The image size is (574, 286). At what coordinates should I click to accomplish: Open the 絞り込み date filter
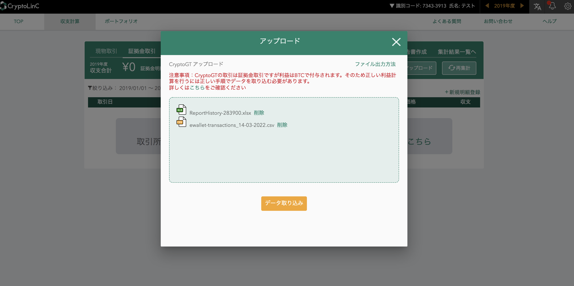tap(124, 88)
